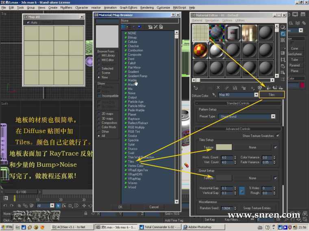Toggle the Backlight icon in Material Editor sidebar
Image resolution: width=309 pixels, height=231 pixels.
click(283, 34)
